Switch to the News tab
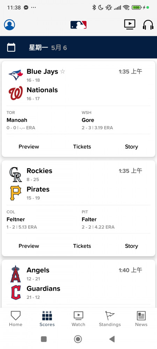Image resolution: width=157 pixels, height=349 pixels. tap(141, 319)
